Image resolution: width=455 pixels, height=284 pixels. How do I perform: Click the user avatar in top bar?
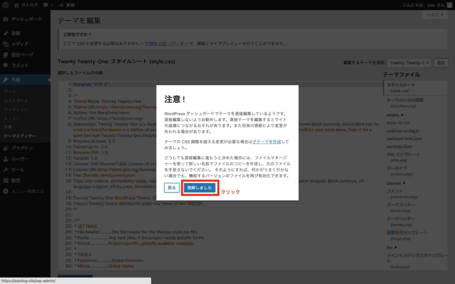point(450,5)
